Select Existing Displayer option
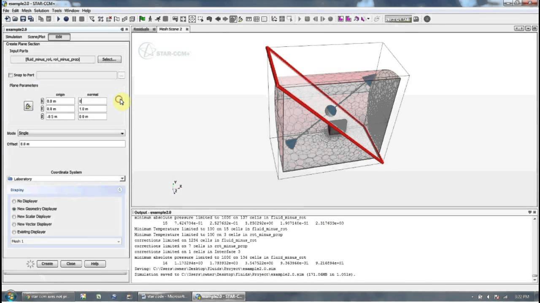This screenshot has height=303, width=540. coord(14,232)
